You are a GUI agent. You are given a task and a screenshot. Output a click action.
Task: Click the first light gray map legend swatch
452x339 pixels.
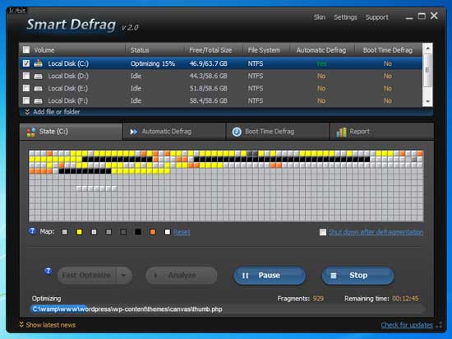[65, 232]
